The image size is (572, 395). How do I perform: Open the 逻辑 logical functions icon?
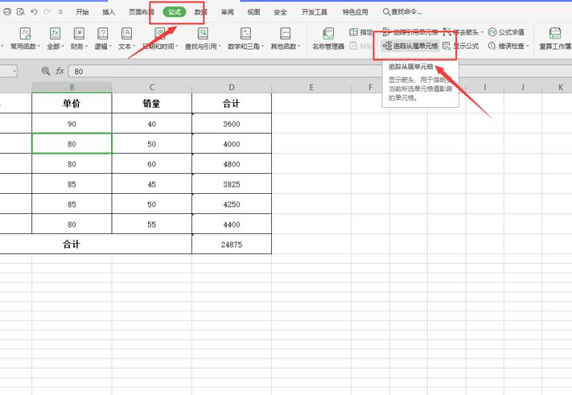coord(103,34)
